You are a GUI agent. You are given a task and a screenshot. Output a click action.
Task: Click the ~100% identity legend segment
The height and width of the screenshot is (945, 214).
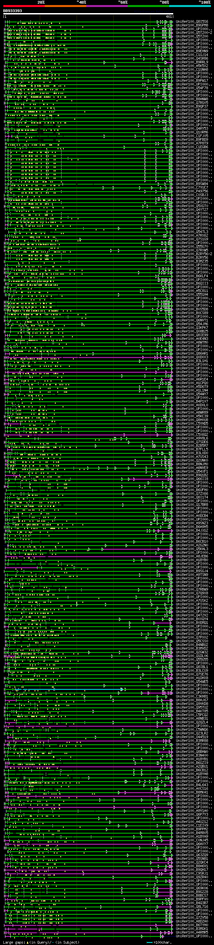(x=190, y=6)
